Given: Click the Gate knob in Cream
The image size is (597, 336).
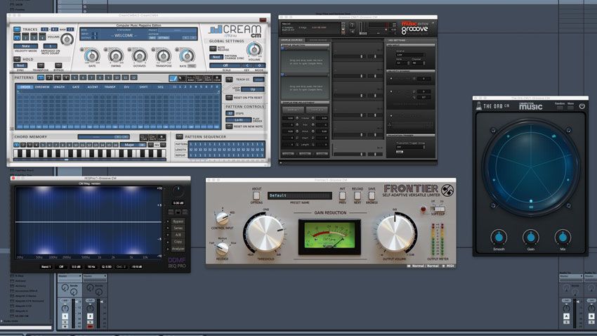Looking at the screenshot, I should [92, 56].
